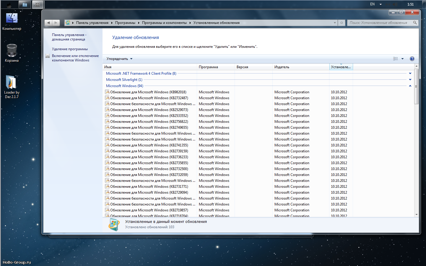Open Удаление программы link
This screenshot has width=426, height=266.
[70, 49]
